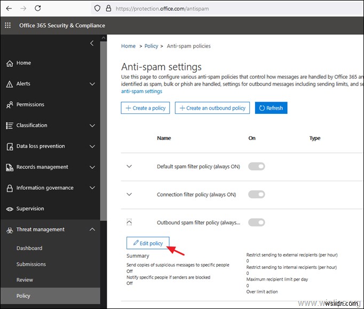Toggle the Connection filter policy switch
Image resolution: width=364 pixels, height=309 pixels.
[257, 195]
